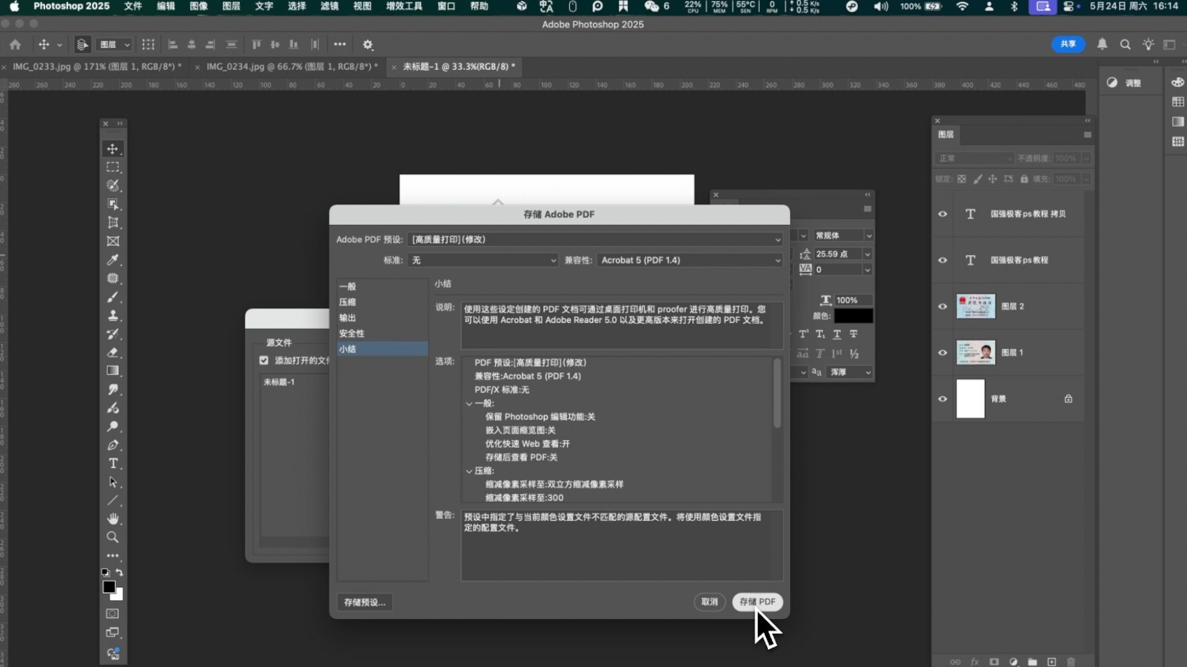
Task: Select the Gradient tool
Action: click(113, 371)
